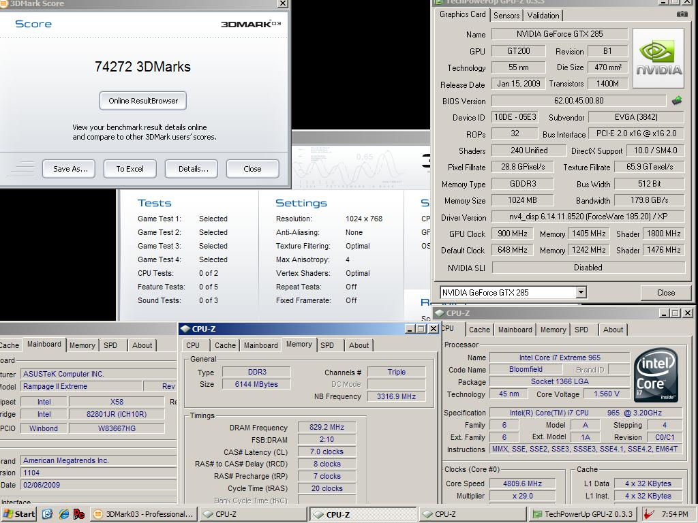This screenshot has height=523, width=698.
Task: Click the BIOS Version field 62.00.45.00.80
Action: click(x=579, y=101)
